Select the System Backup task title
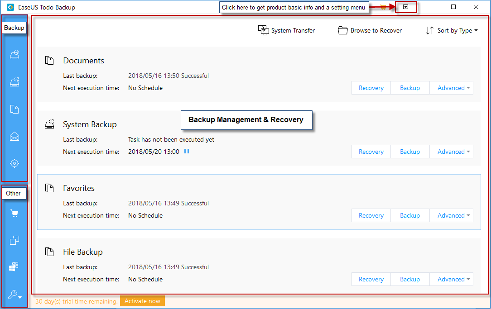 point(90,124)
